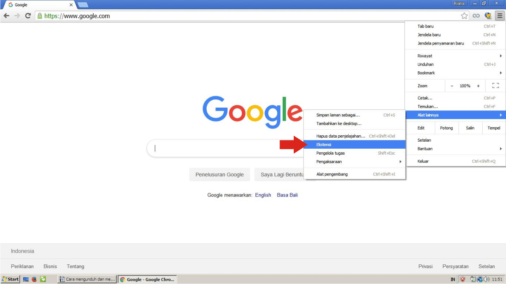
Task: Open the Periklanan footer link
Action: coord(22,266)
